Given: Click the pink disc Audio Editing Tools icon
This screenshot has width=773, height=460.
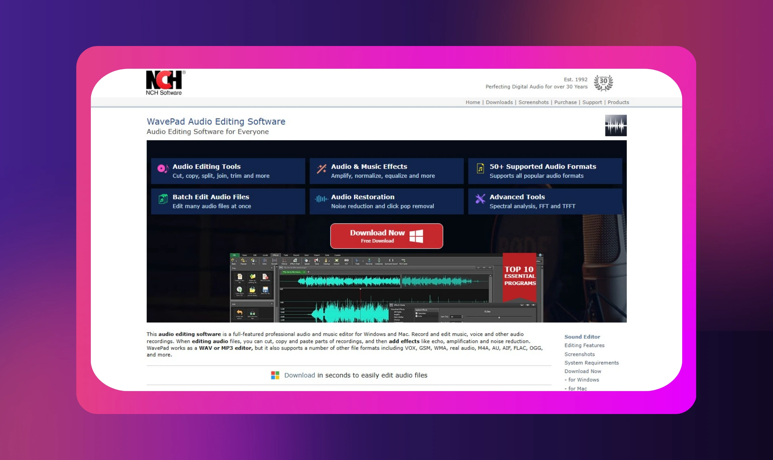Looking at the screenshot, I should click(x=163, y=168).
